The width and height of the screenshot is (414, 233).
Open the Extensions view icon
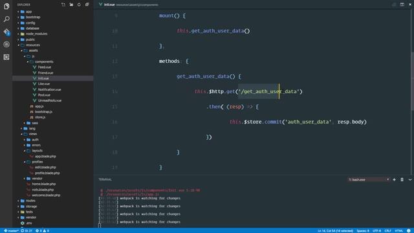(x=6, y=57)
